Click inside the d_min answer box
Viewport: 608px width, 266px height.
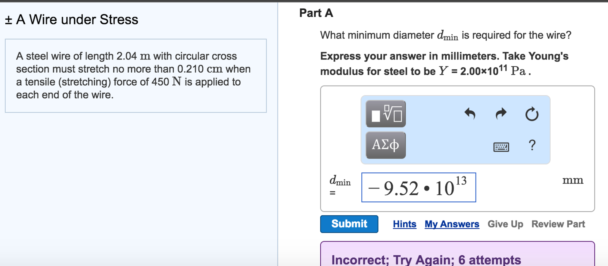coord(418,187)
